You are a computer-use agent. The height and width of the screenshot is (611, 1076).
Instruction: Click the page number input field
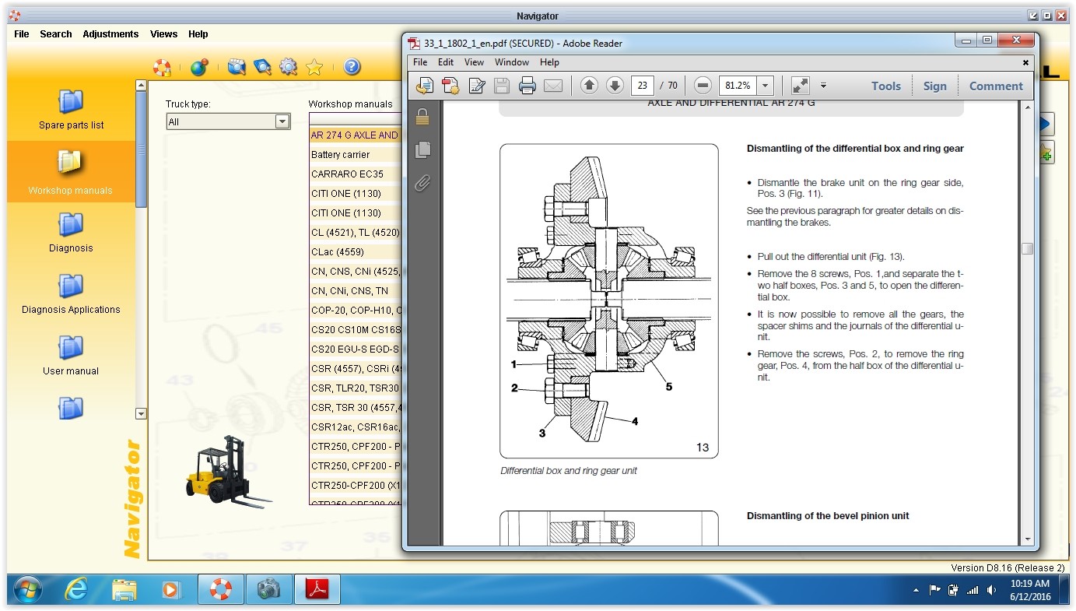tap(642, 86)
